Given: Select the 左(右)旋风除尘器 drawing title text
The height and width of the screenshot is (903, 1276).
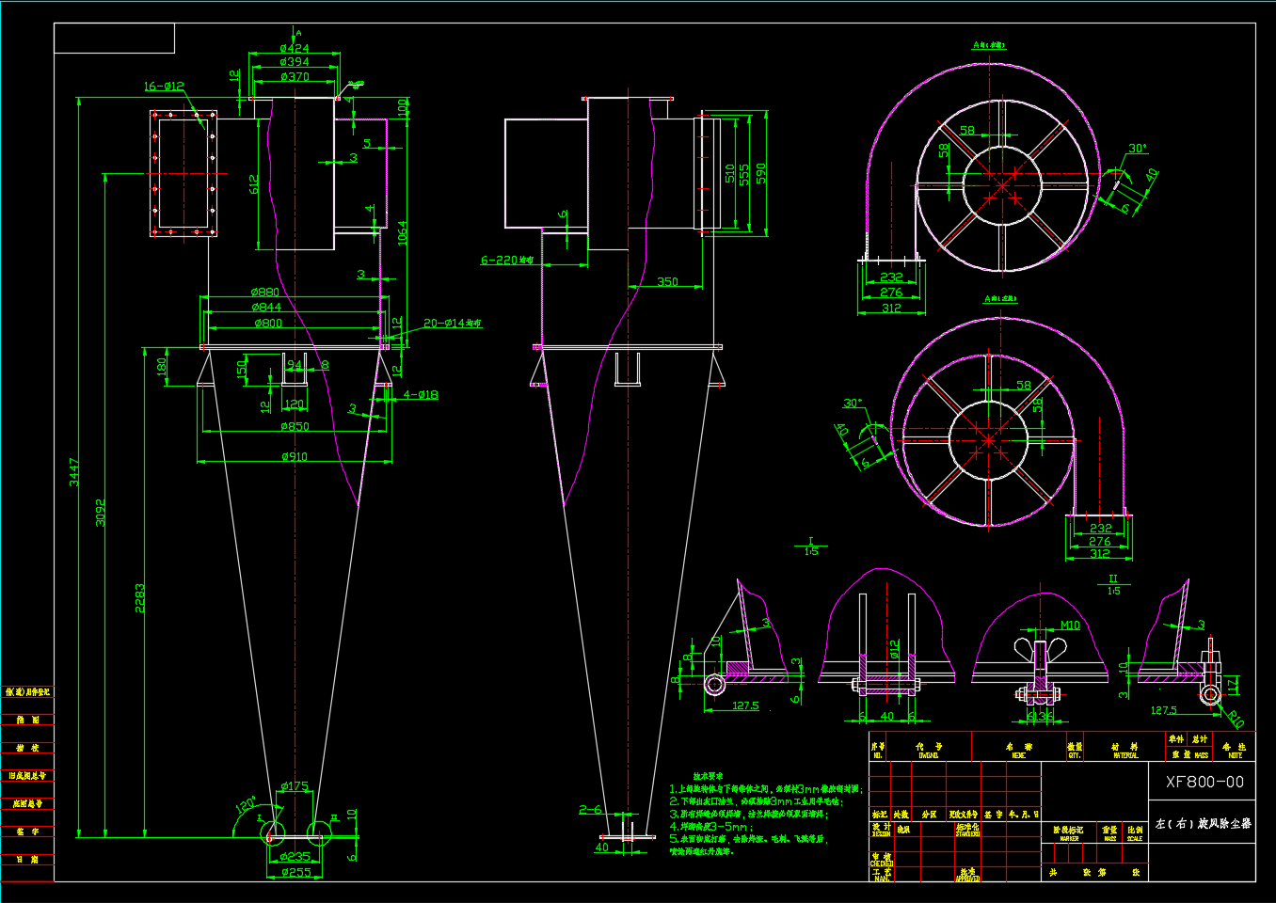Looking at the screenshot, I should click(1203, 823).
